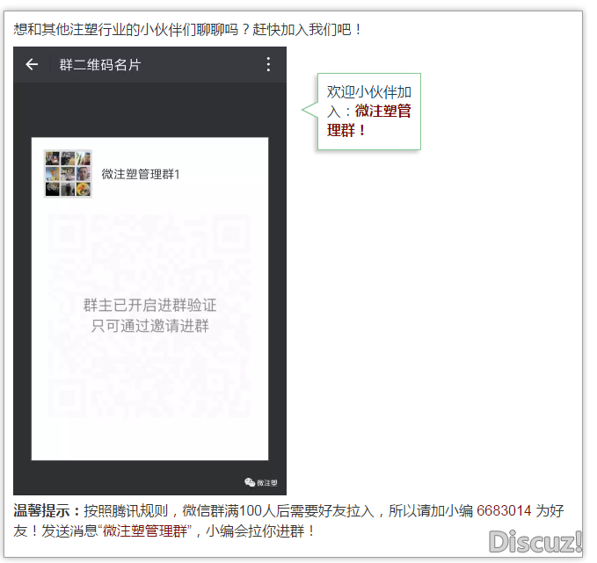
Task: Click the WeChat logo next to 微注塑
Action: click(250, 482)
